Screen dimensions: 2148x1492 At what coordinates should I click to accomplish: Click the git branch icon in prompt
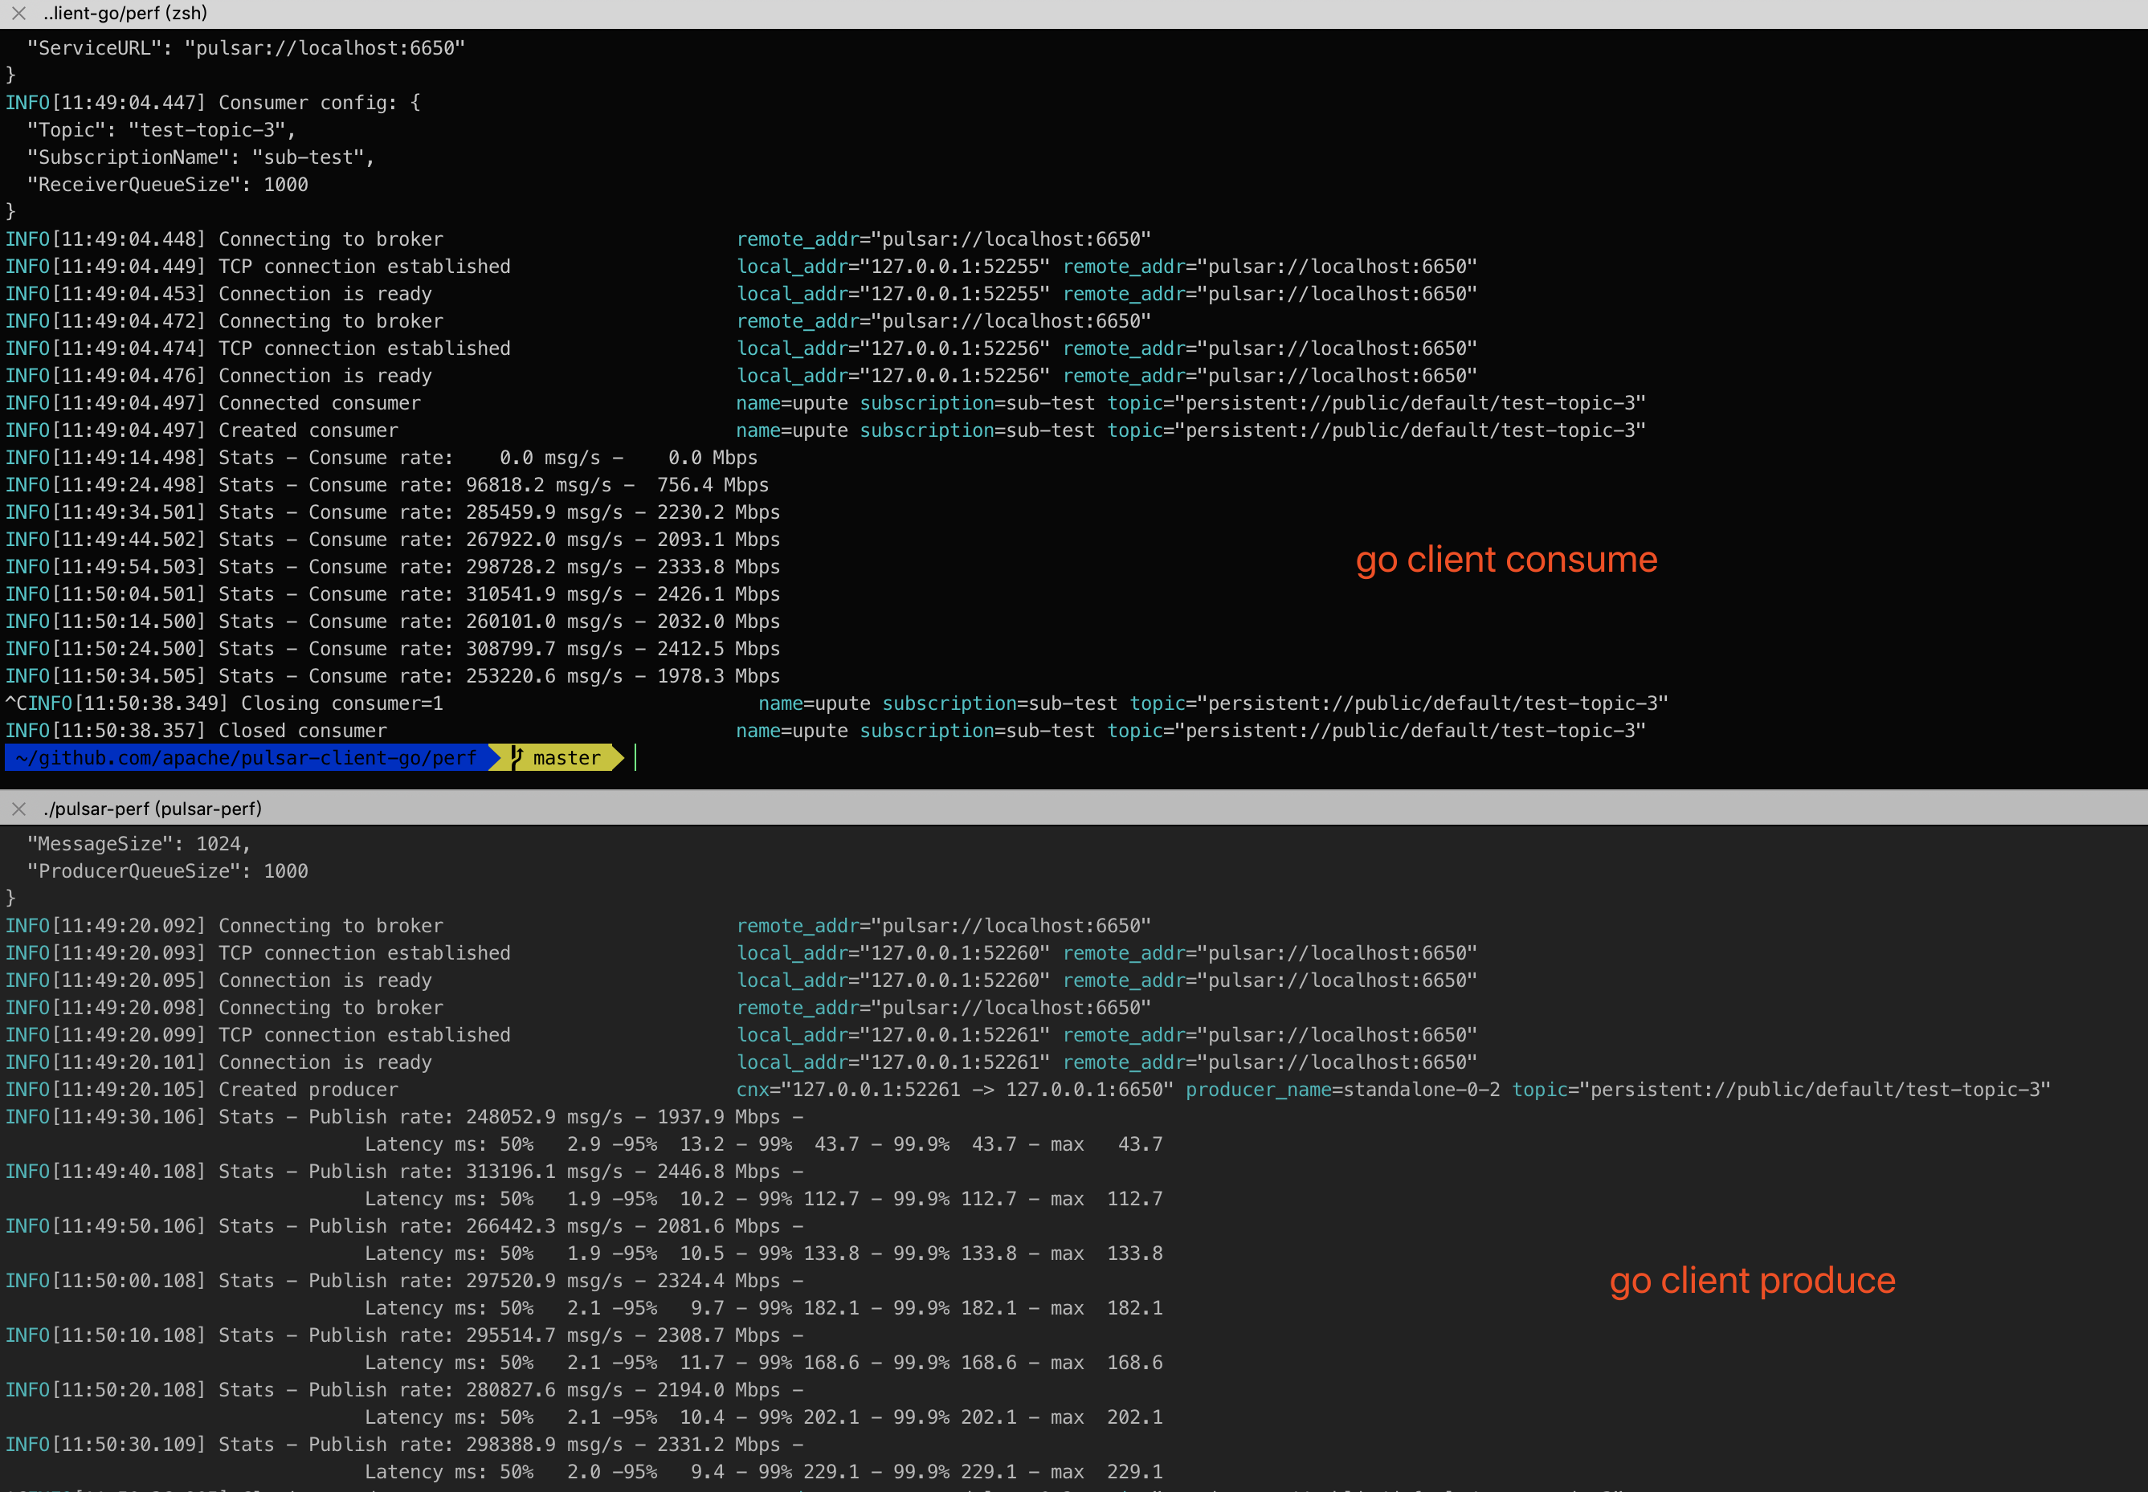517,757
